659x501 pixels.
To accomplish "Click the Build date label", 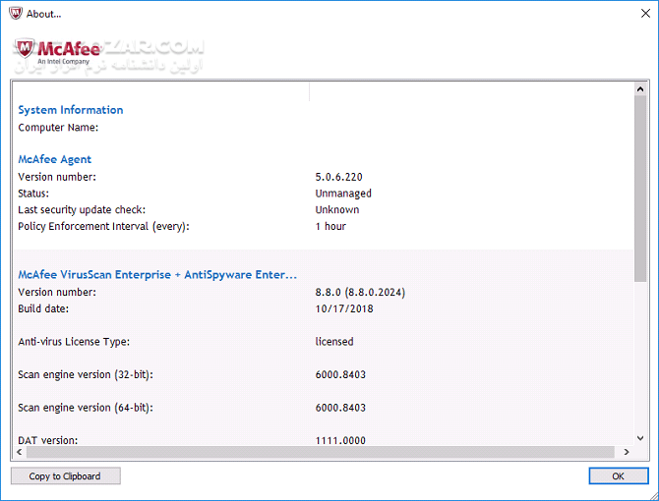I will (x=43, y=308).
